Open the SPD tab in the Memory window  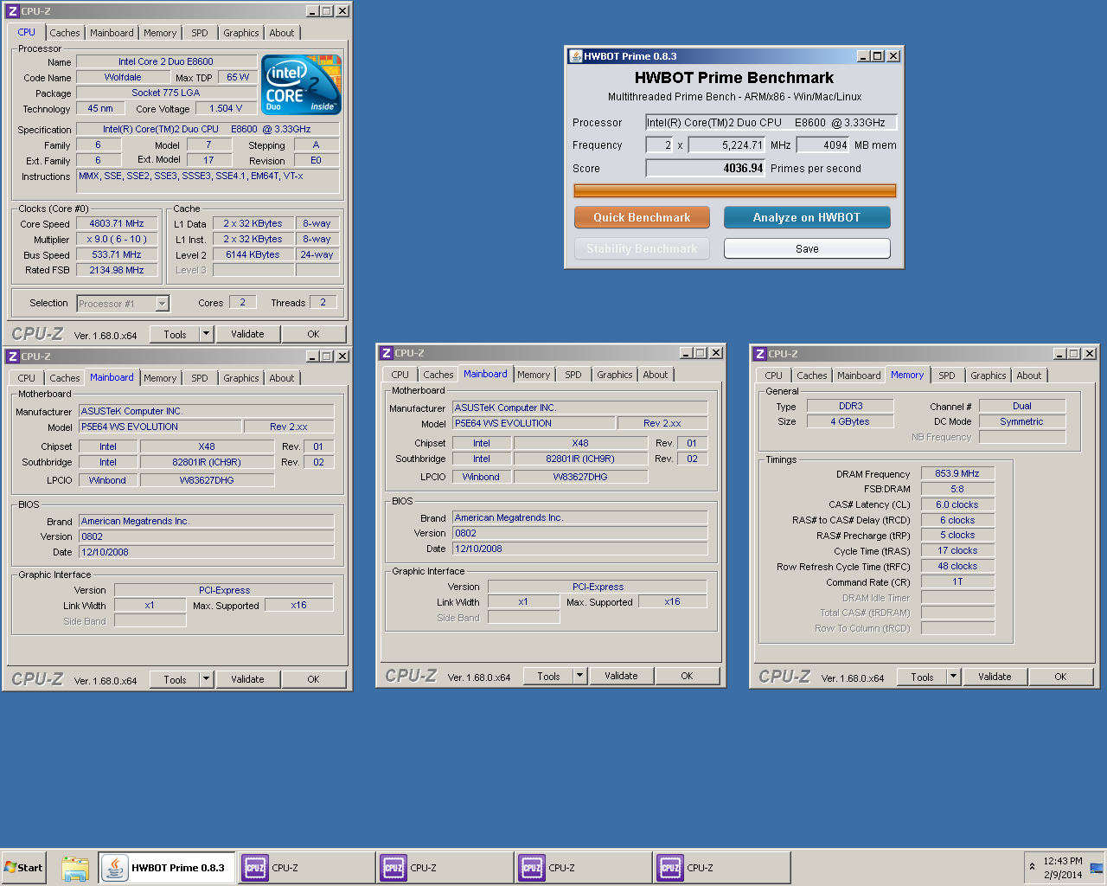(x=947, y=376)
